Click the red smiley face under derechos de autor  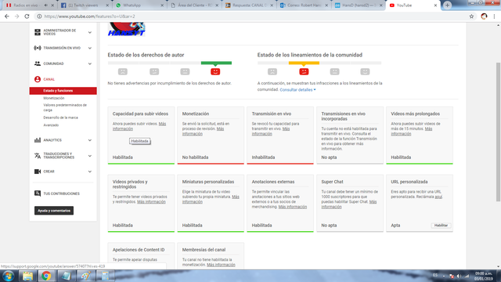(x=215, y=71)
